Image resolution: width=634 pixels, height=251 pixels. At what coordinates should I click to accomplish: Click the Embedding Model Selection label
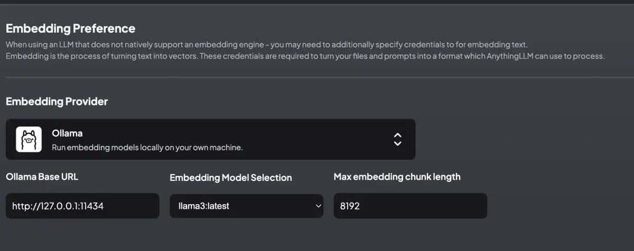[230, 178]
